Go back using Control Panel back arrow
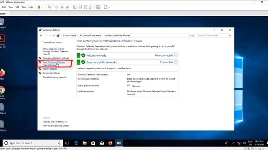This screenshot has width=268, height=150. pos(41,35)
